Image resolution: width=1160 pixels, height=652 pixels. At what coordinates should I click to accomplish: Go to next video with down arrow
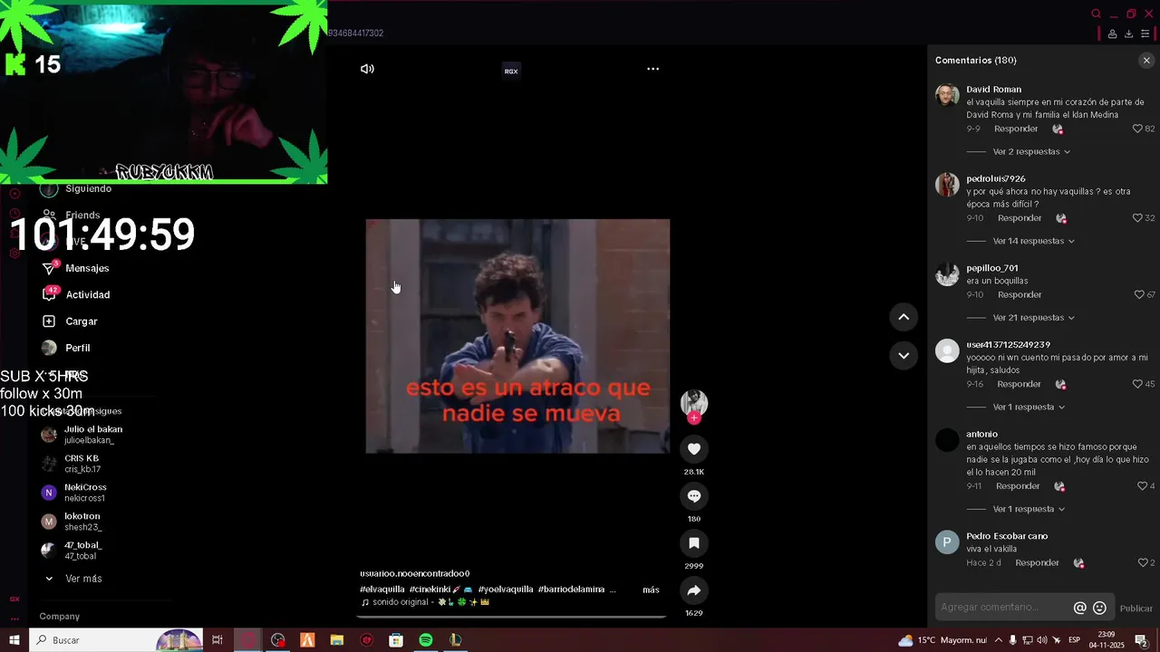click(x=904, y=356)
